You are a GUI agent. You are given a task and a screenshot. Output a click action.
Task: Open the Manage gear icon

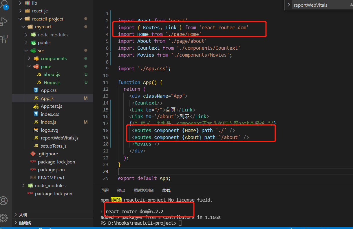4,218
